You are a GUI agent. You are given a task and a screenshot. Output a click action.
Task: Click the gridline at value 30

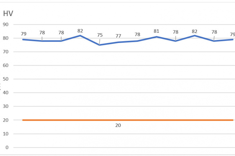click(124, 106)
